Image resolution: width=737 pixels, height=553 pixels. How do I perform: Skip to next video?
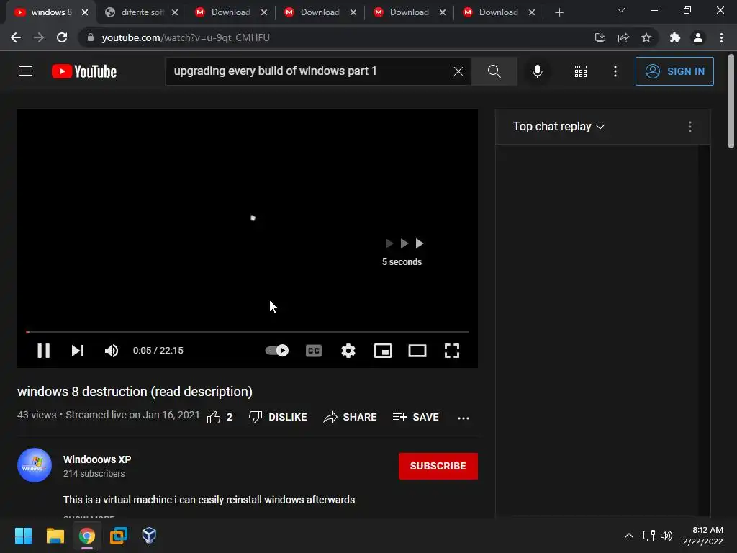(78, 351)
